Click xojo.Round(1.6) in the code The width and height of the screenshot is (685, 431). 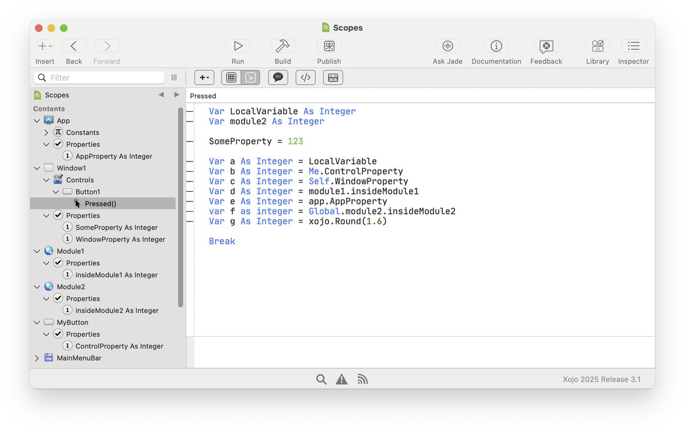(x=348, y=221)
